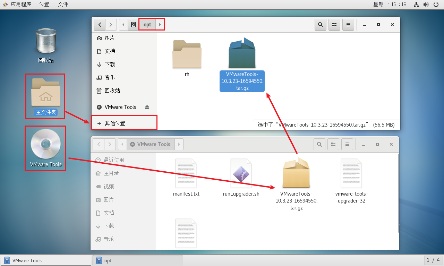Viewport: 444px width, 266px height.
Task: Expand path right arrow after opt
Action: coord(160,25)
